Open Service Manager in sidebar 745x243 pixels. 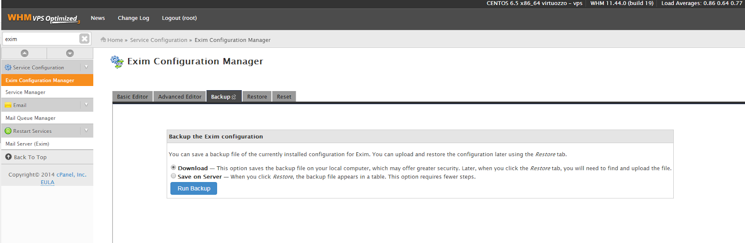pos(47,92)
